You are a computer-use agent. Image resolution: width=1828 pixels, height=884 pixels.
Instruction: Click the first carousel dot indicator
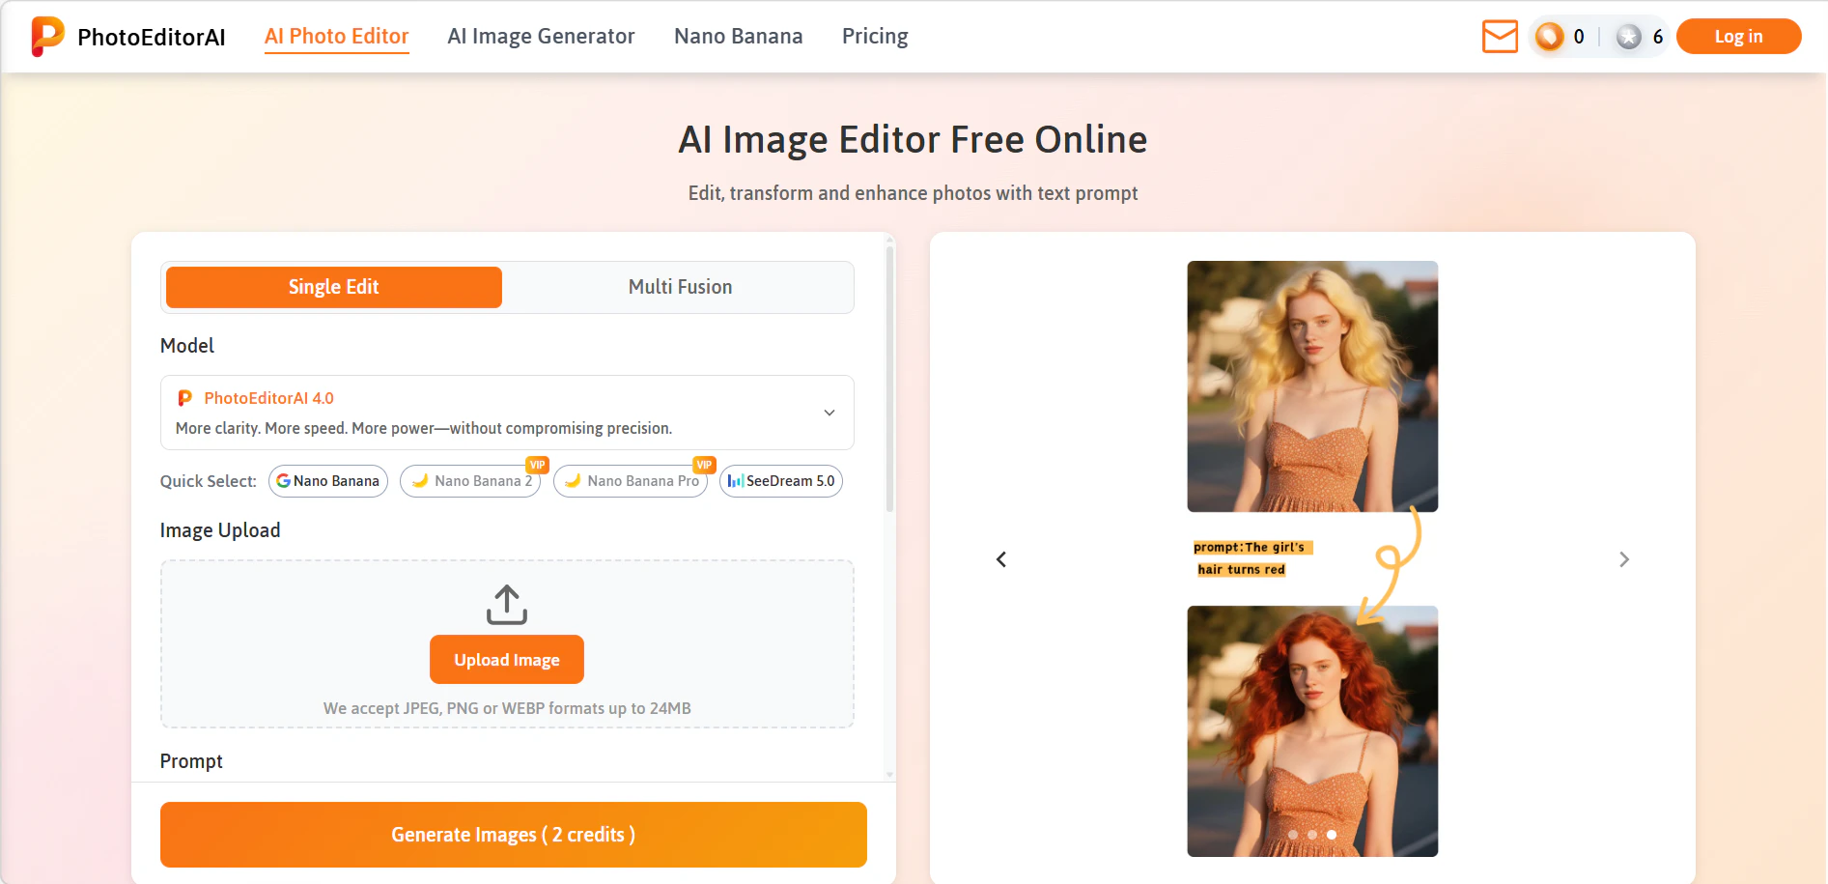click(1293, 835)
